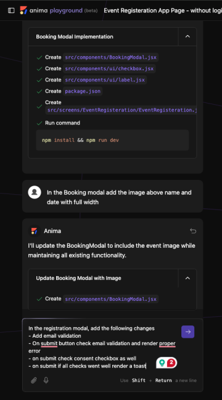Click the npm install command block
This screenshot has height=400, width=222.
pyautogui.click(x=112, y=140)
